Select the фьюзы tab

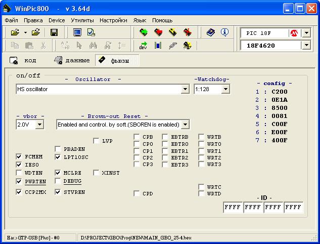pos(117,60)
